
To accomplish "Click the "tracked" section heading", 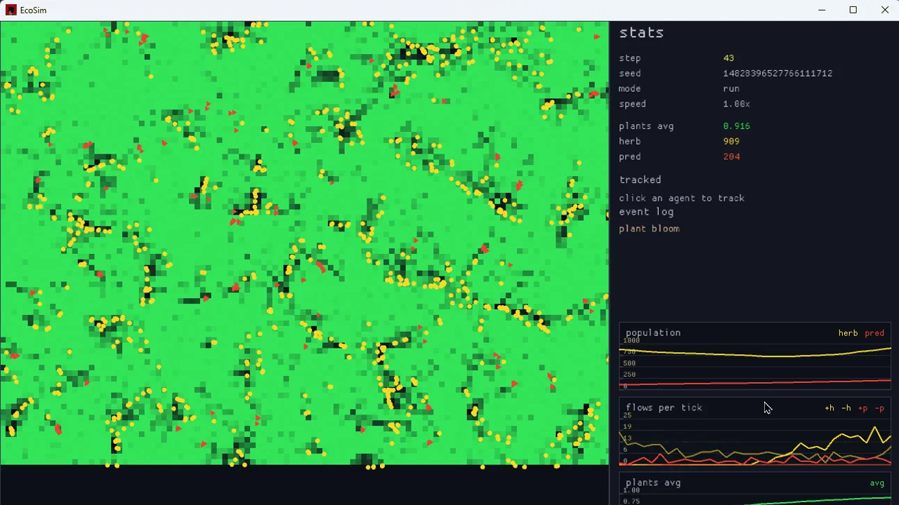I will [x=640, y=180].
